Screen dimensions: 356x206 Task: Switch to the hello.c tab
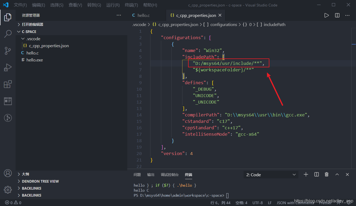pos(143,15)
